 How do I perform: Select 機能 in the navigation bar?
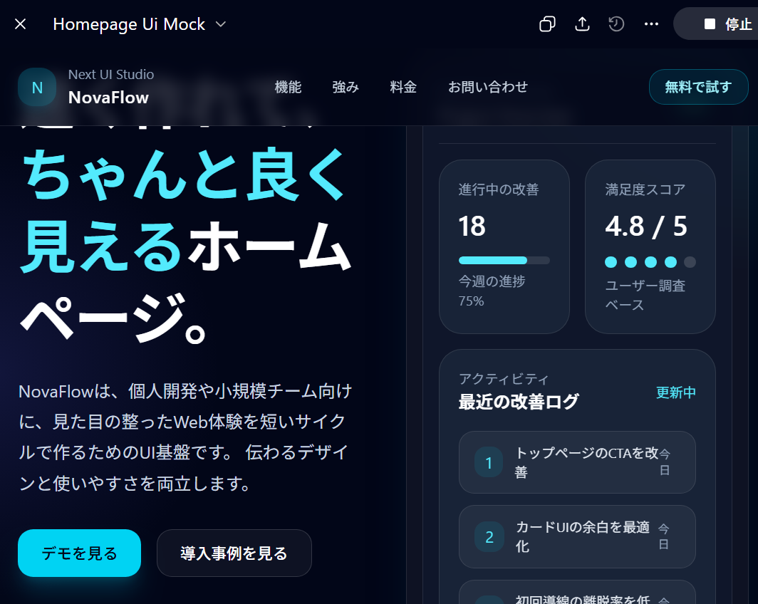pyautogui.click(x=288, y=87)
